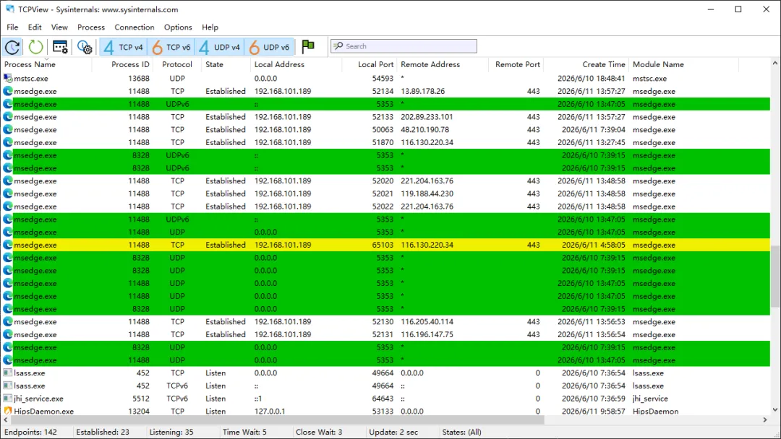Click the horizontal scrollbar right arrow
This screenshot has width=781, height=439.
(x=765, y=420)
